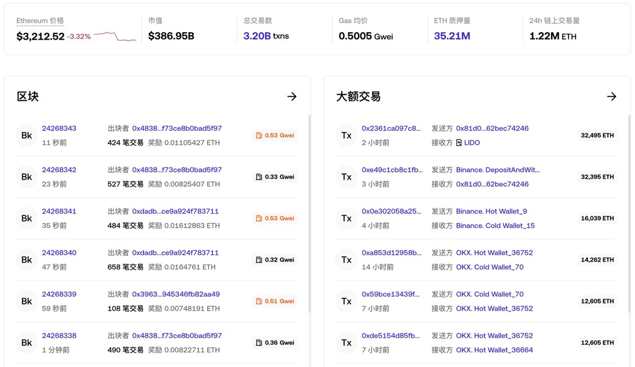Open block number 24268342
This screenshot has width=635, height=367.
pos(59,170)
